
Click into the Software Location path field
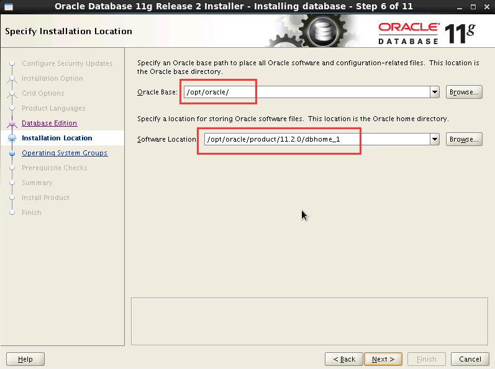317,139
